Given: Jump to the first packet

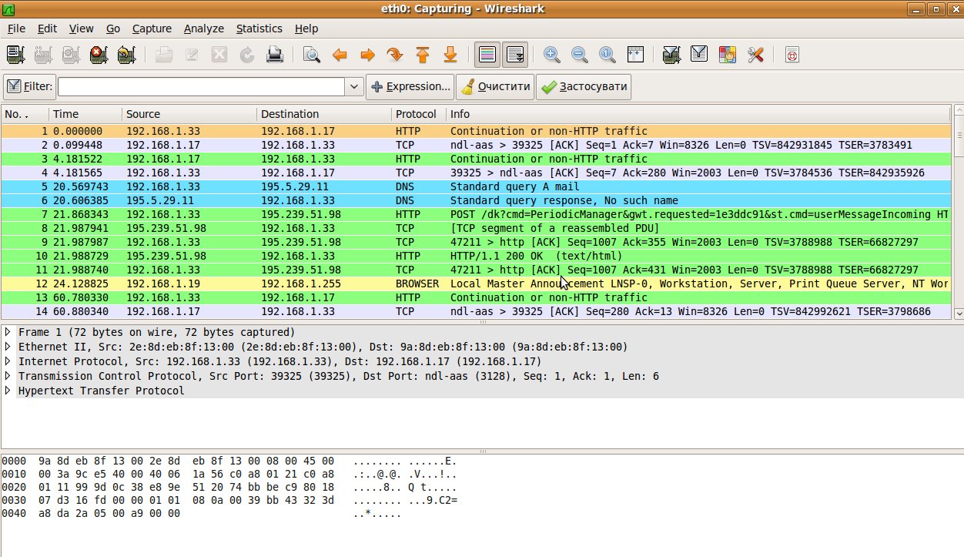Looking at the screenshot, I should [x=423, y=55].
